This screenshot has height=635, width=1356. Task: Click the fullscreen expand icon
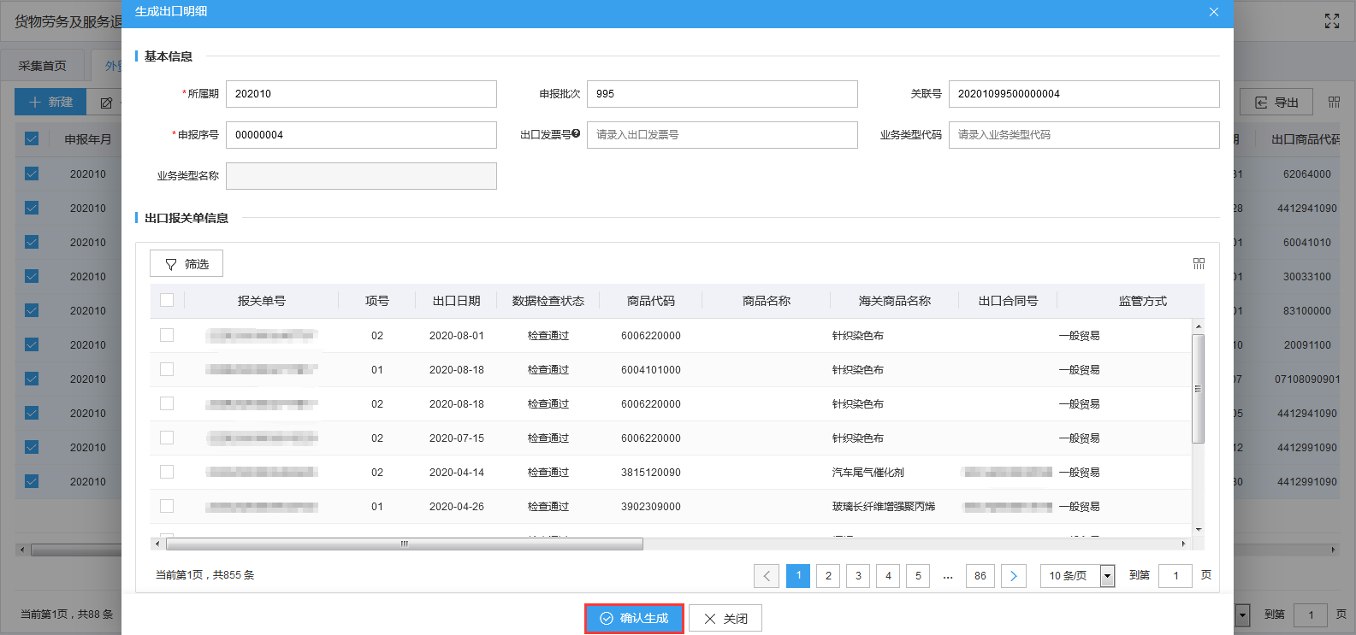tap(1332, 21)
